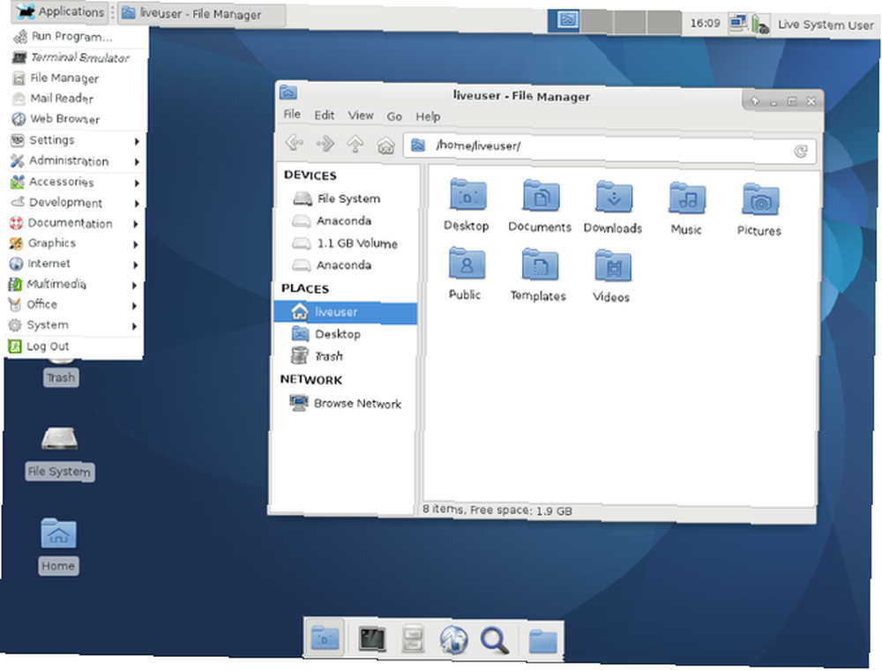The width and height of the screenshot is (882, 671).
Task: Expand the Settings submenu
Action: pos(75,140)
